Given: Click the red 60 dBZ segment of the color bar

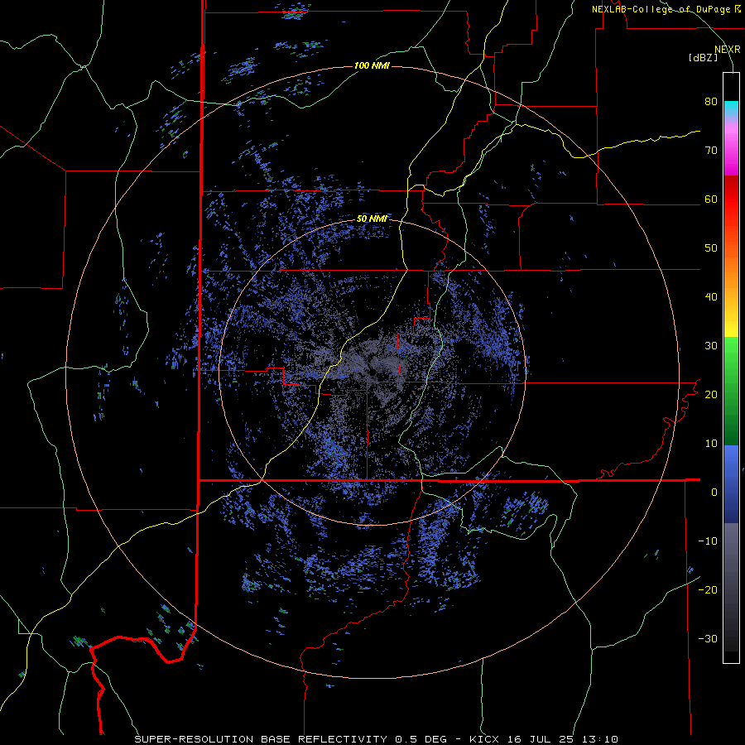Looking at the screenshot, I should tap(731, 197).
